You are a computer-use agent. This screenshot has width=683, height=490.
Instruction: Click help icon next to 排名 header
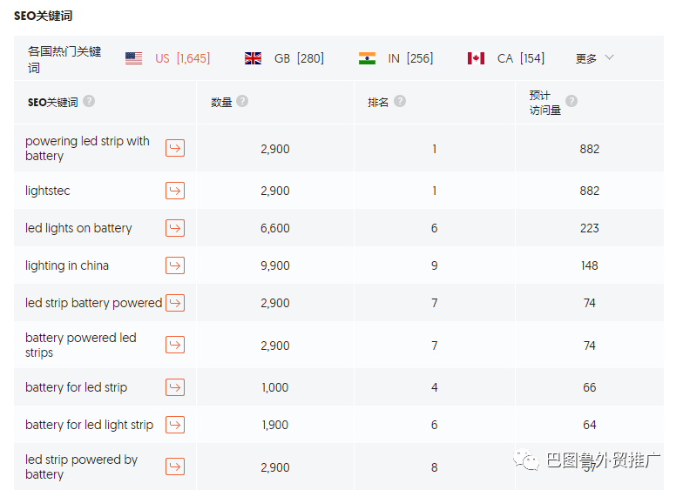(x=400, y=101)
